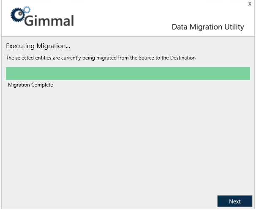Screen dimensions: 256x211
Task: Click the selected entities description sentence
Action: [x=101, y=58]
